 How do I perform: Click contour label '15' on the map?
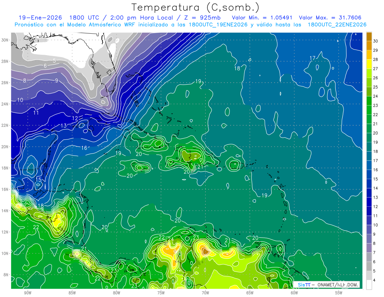(x=38, y=180)
